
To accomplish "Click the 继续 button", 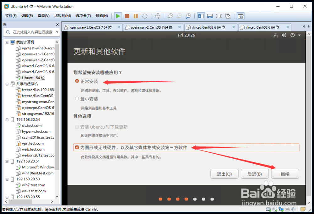I will (285, 174).
